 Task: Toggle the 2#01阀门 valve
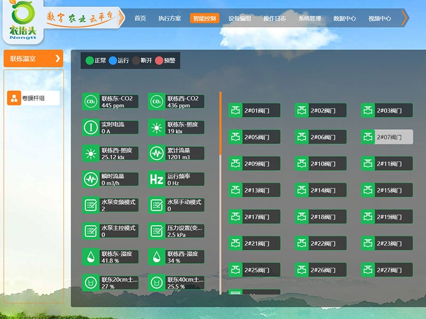click(x=254, y=111)
